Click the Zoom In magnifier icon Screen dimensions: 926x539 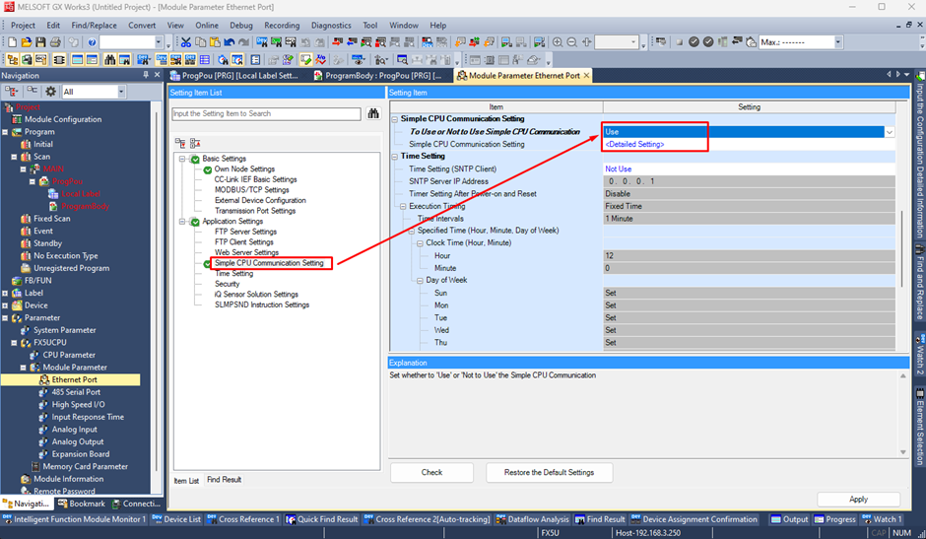[558, 42]
